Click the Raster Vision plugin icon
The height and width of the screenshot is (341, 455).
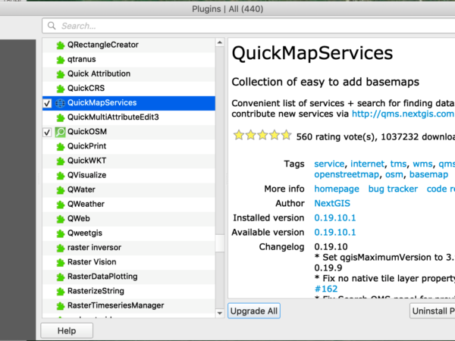click(x=61, y=263)
